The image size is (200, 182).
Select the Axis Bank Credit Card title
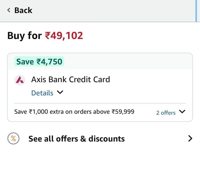pyautogui.click(x=71, y=79)
